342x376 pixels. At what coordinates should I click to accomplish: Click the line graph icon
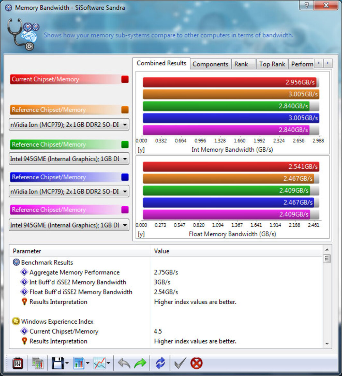click(x=99, y=363)
